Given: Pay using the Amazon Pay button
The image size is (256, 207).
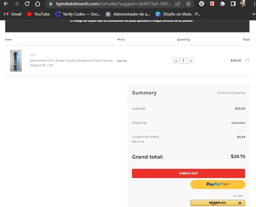Looking at the screenshot, I should tap(218, 203).
